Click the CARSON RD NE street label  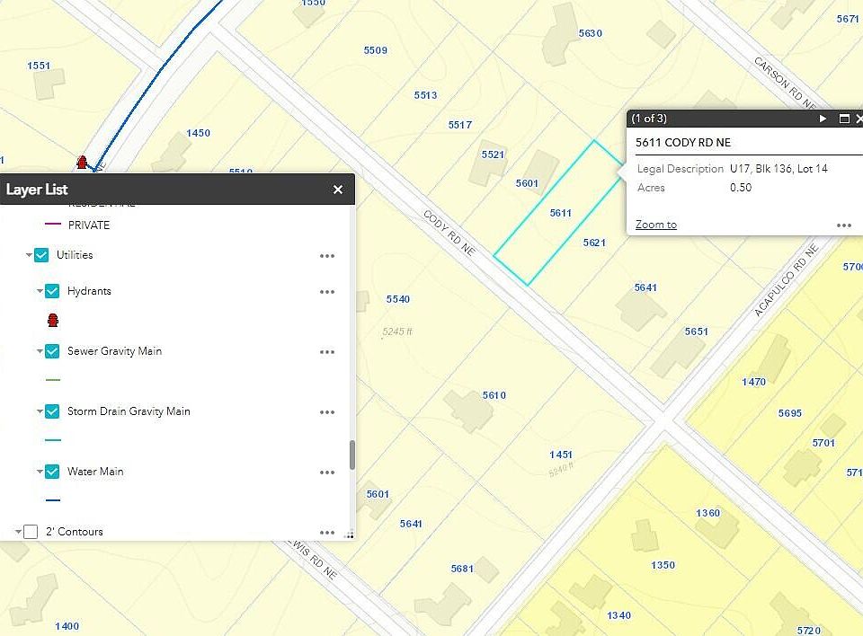coord(784,82)
